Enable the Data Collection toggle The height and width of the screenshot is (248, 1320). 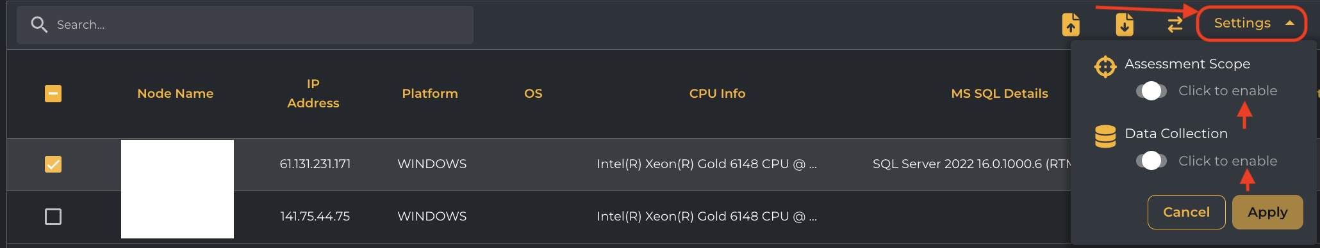click(x=1151, y=161)
